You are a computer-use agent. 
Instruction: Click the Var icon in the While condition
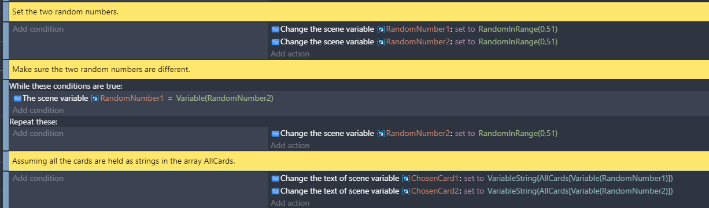coord(17,98)
